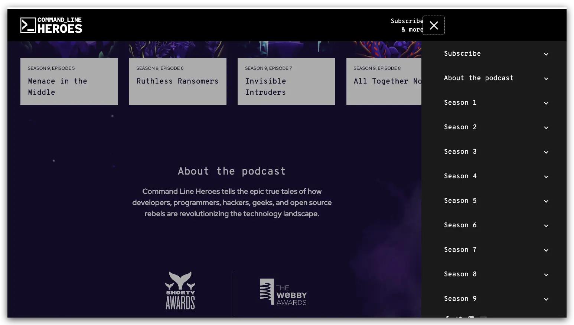Image resolution: width=574 pixels, height=325 pixels.
Task: Select Subscribe in the side menu
Action: (x=462, y=53)
